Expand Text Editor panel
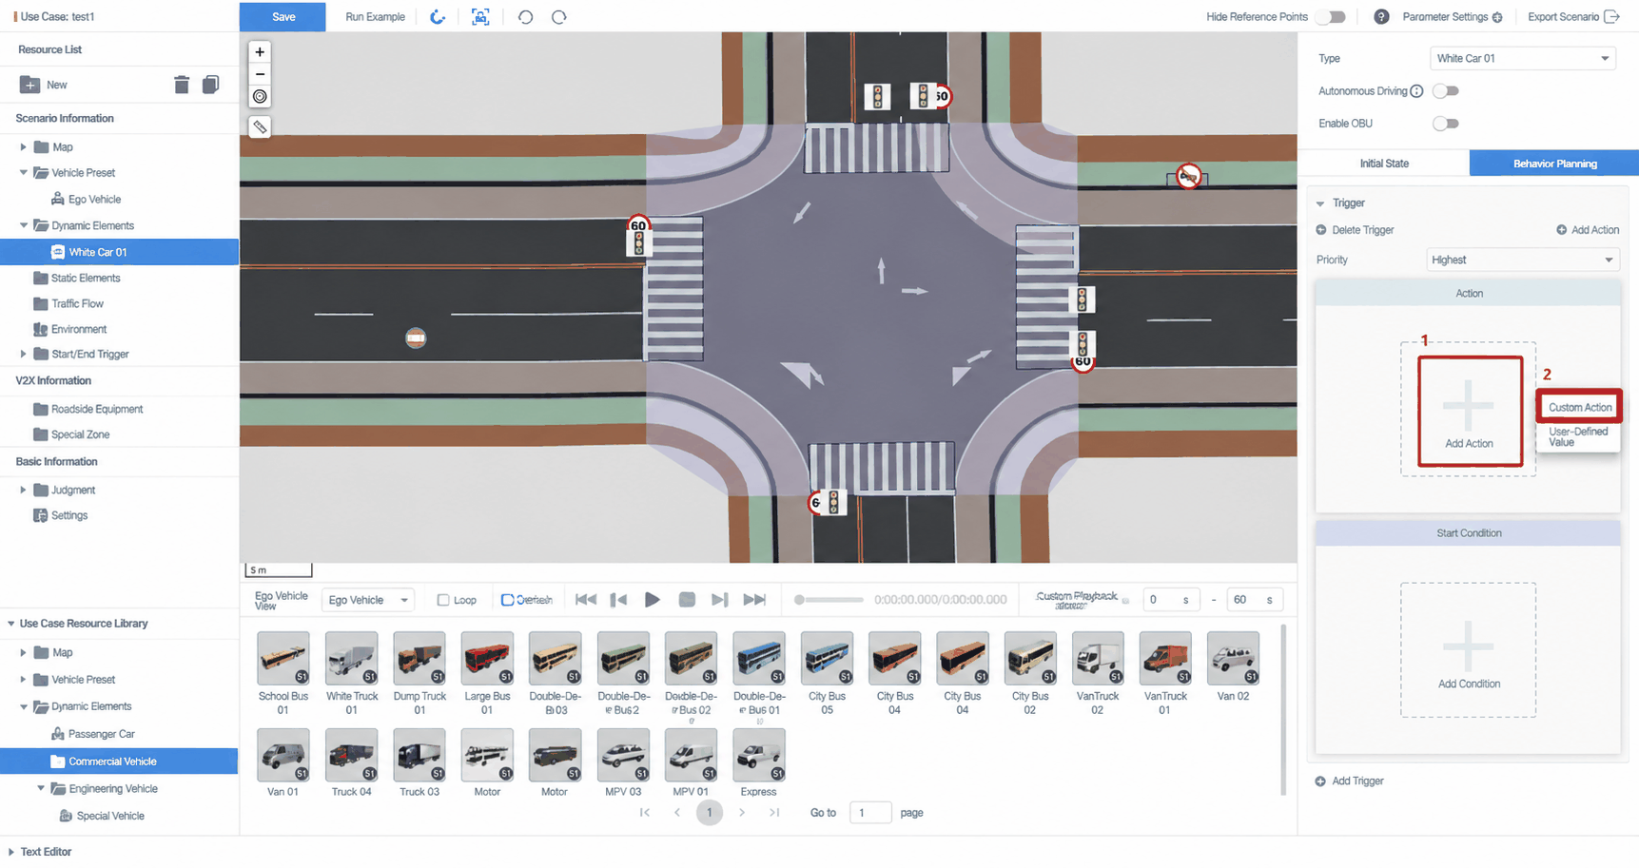Image resolution: width=1639 pixels, height=868 pixels. coord(11,852)
